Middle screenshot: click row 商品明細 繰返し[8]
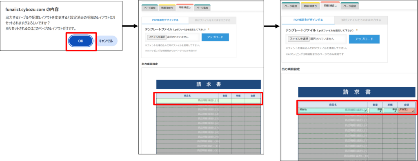Viewport: 418px width, 161px height. (x=208, y=132)
